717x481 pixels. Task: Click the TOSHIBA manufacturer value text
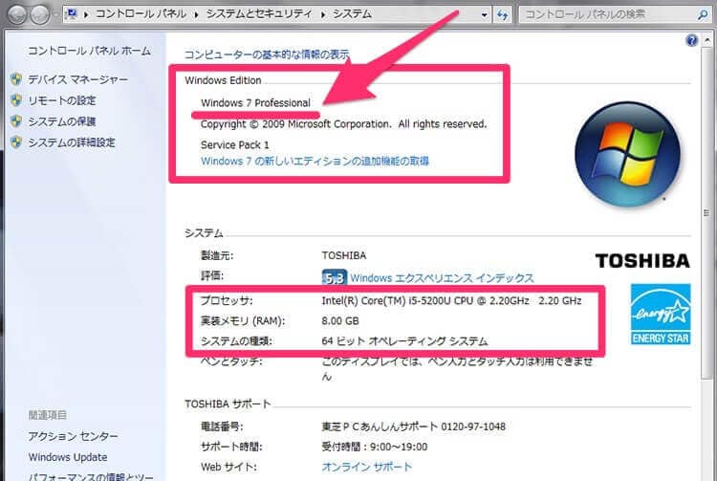pyautogui.click(x=344, y=255)
